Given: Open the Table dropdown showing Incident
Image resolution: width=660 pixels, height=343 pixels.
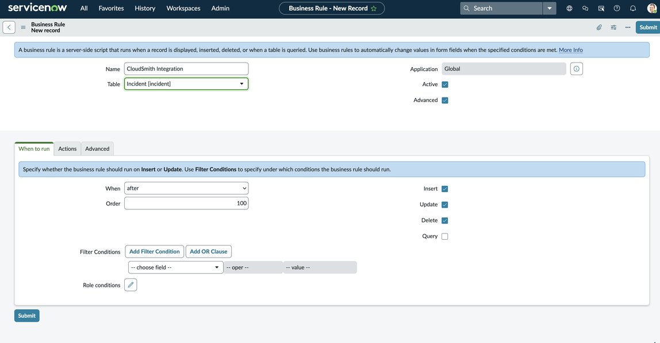Looking at the screenshot, I should pyautogui.click(x=186, y=84).
